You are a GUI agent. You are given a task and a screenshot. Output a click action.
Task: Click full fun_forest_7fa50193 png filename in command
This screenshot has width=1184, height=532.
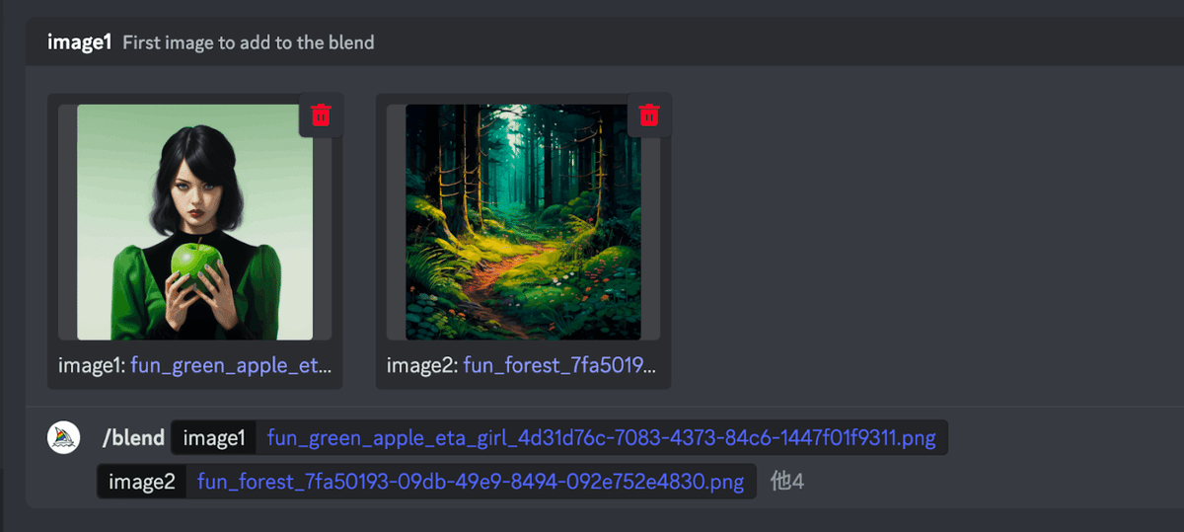[471, 482]
